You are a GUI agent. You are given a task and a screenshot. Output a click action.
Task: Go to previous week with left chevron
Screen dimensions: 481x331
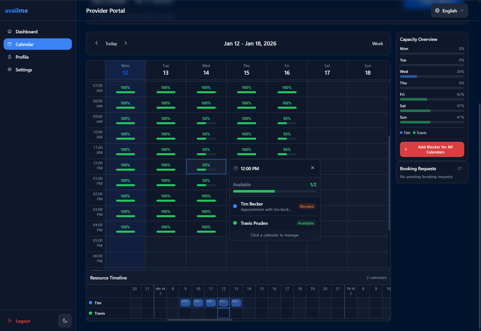click(97, 43)
